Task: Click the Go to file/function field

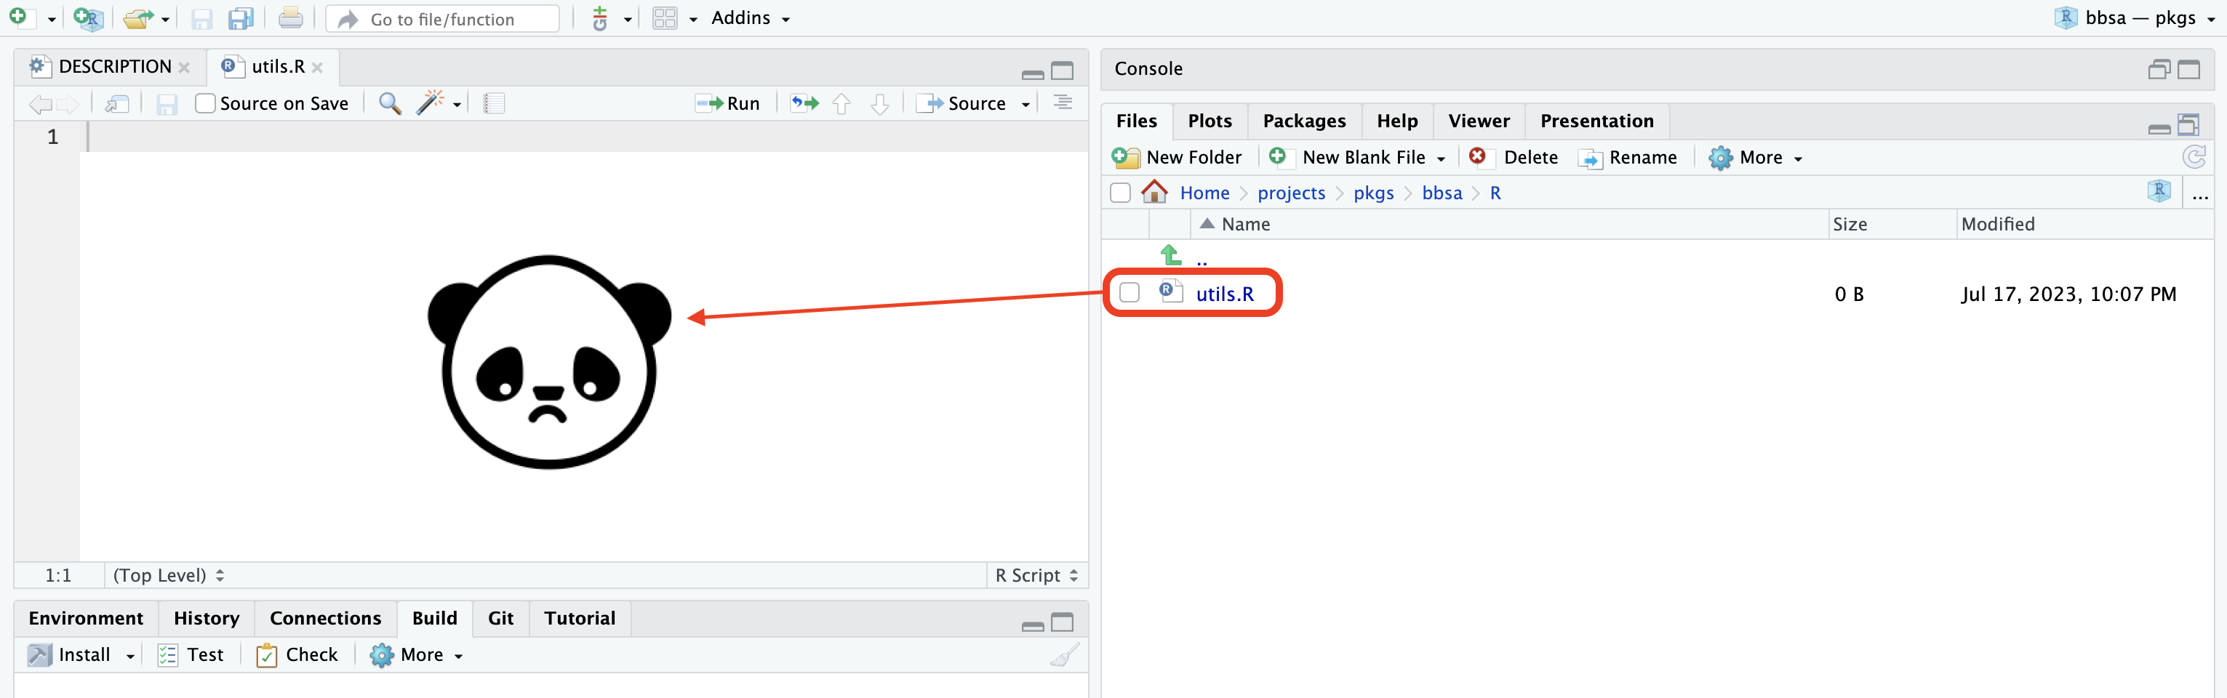Action: pyautogui.click(x=444, y=19)
